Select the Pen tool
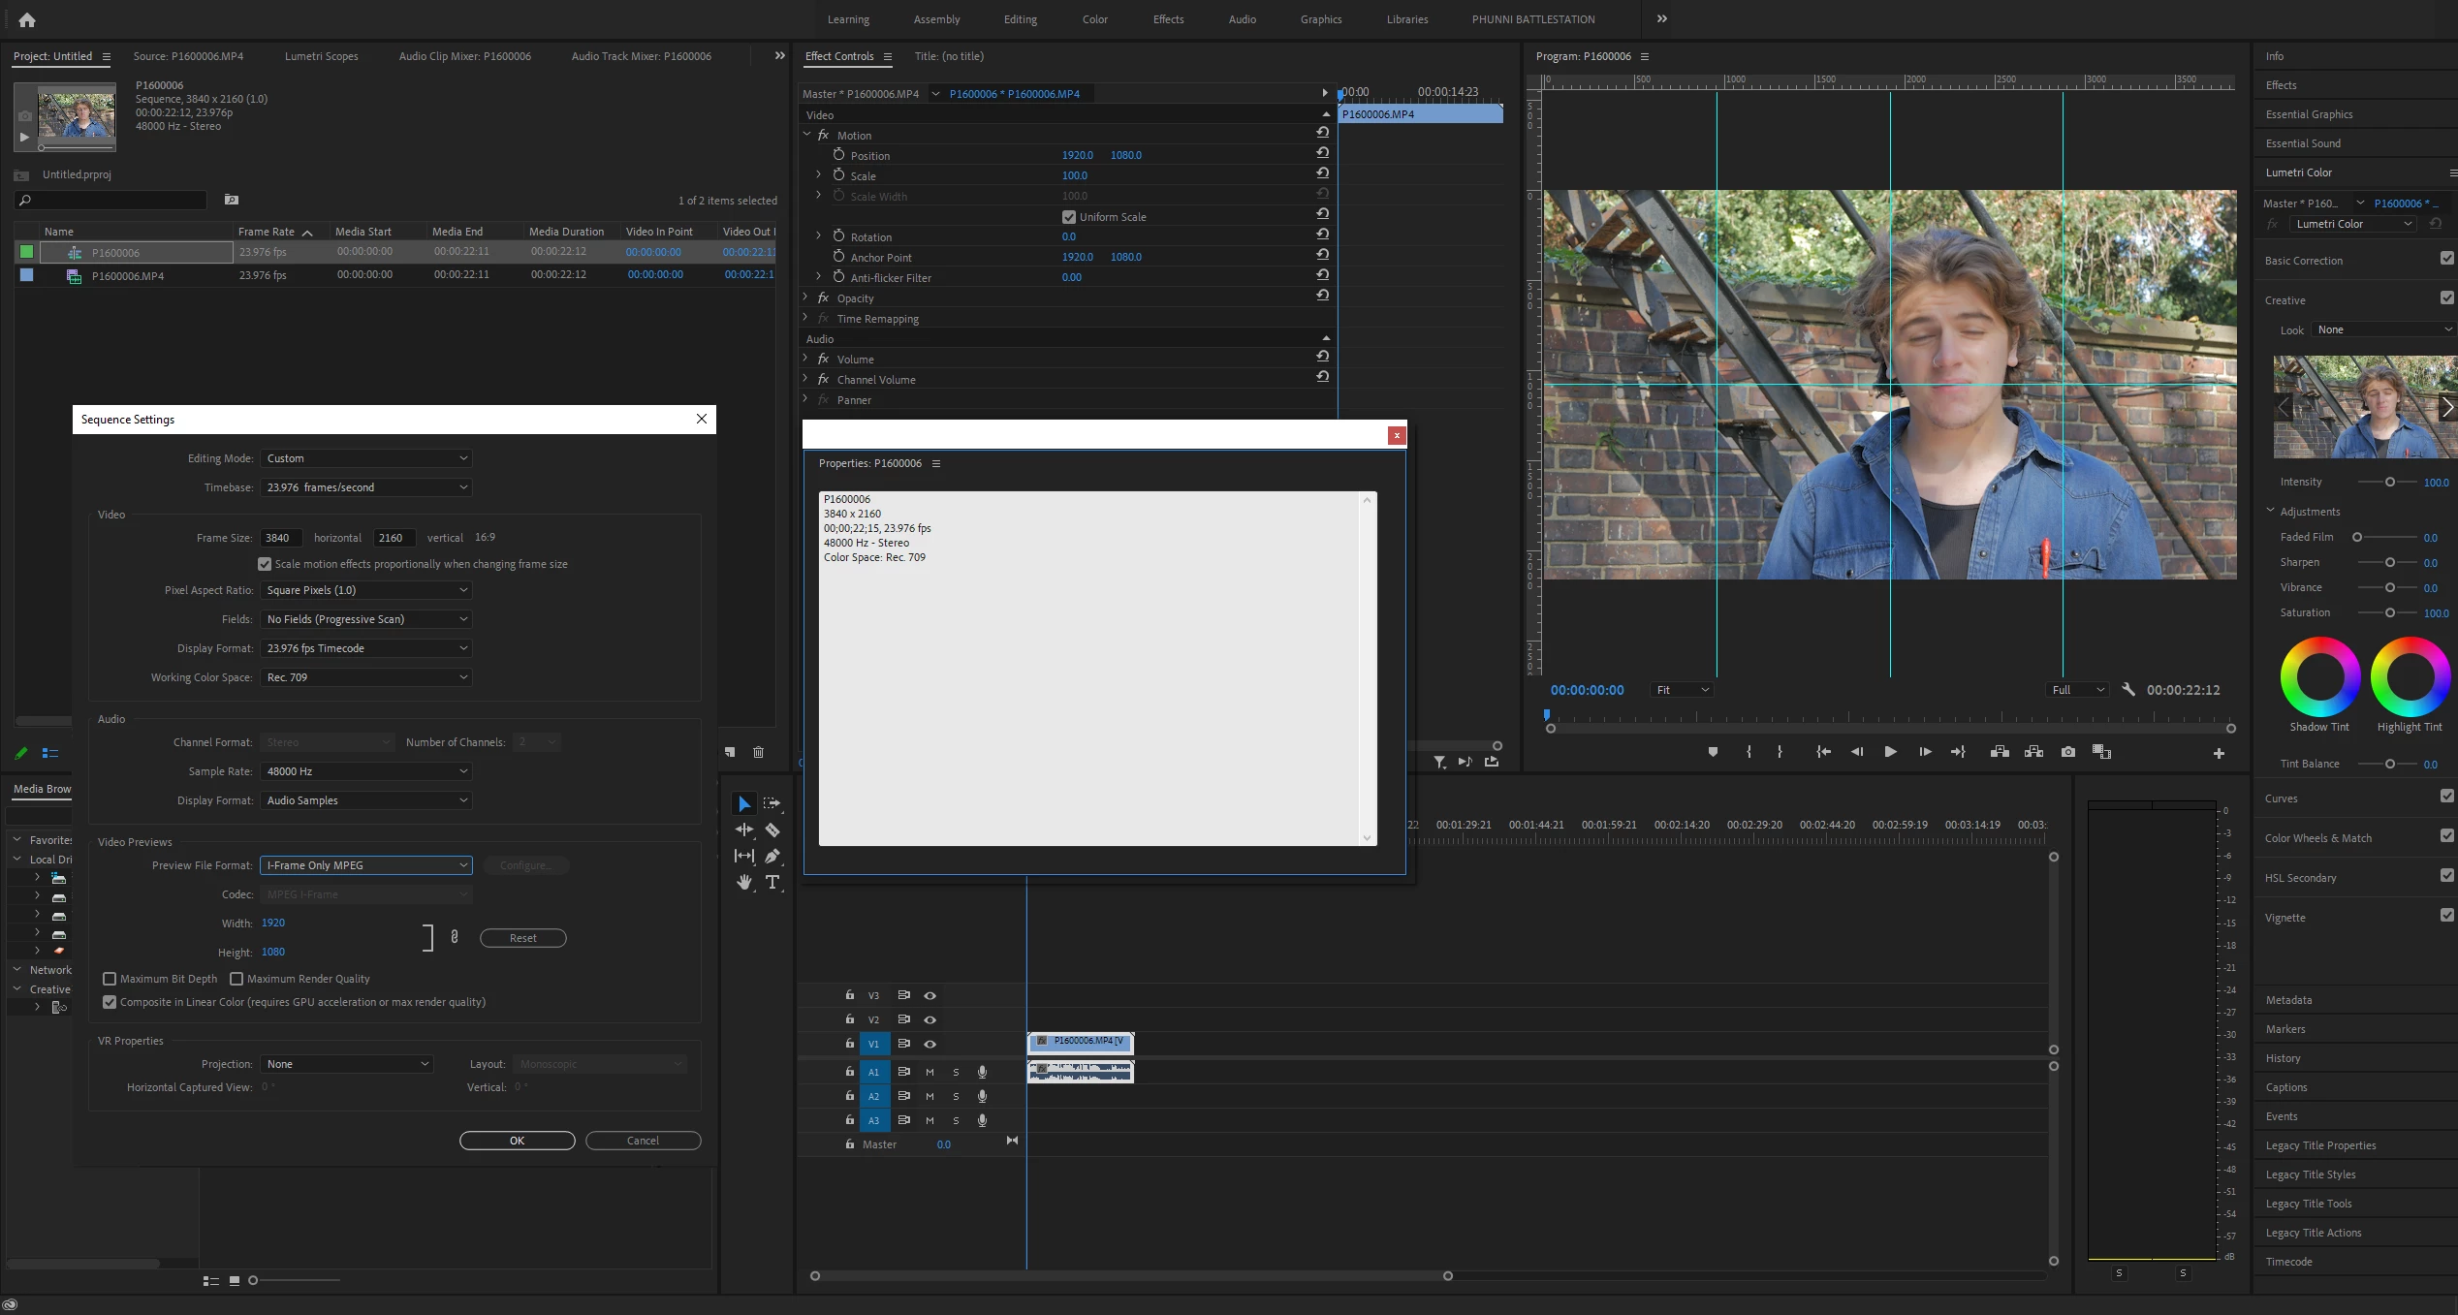Viewport: 2458px width, 1315px height. (772, 857)
